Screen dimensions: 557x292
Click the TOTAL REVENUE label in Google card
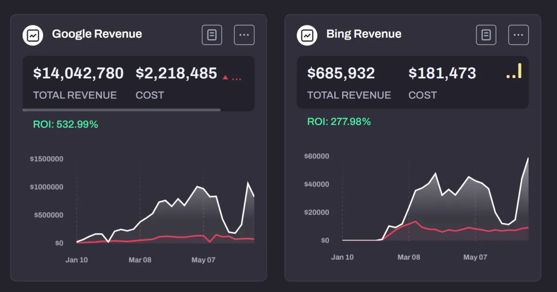click(x=75, y=95)
